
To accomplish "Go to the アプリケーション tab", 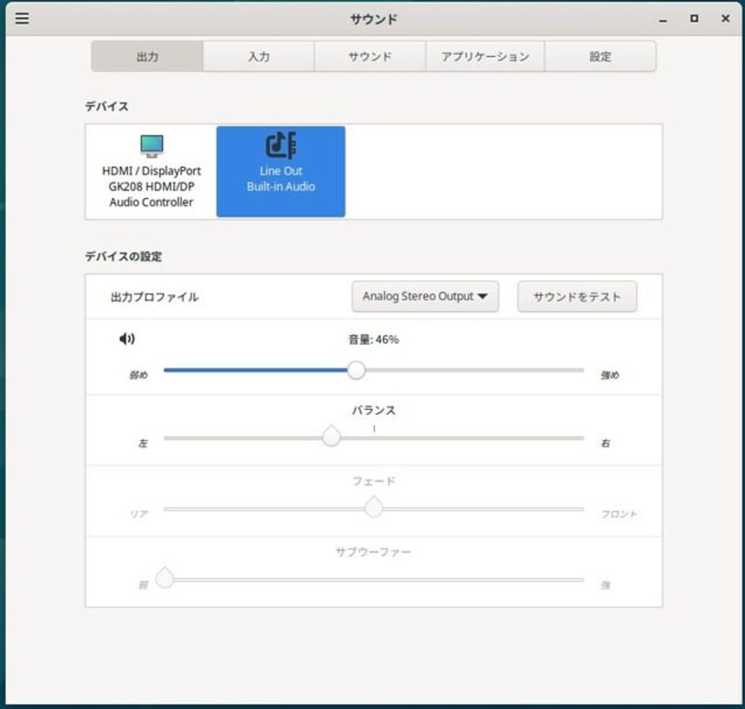I will [x=485, y=56].
